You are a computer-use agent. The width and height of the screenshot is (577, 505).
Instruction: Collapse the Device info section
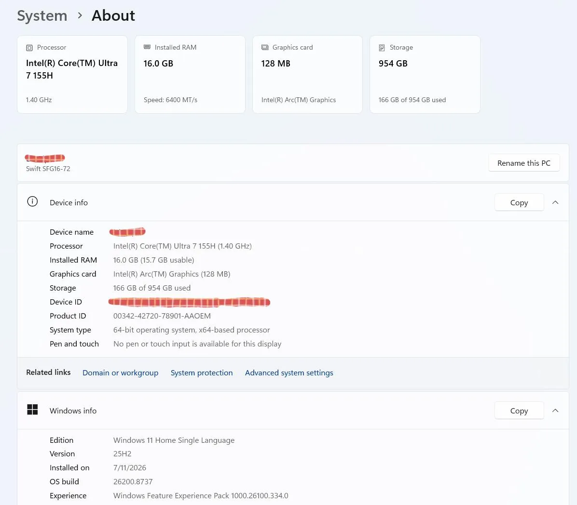pyautogui.click(x=555, y=202)
